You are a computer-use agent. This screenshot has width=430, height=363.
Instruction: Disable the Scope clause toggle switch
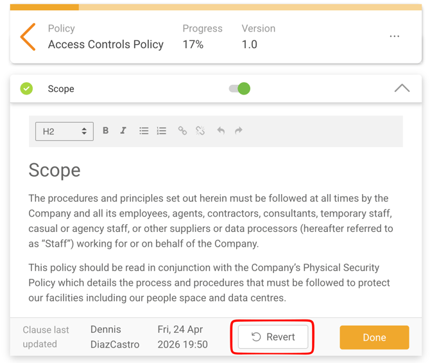[240, 89]
